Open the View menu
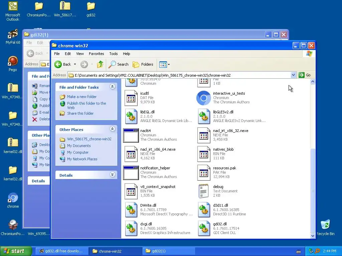Viewport: 342px width, 256px height. click(x=80, y=54)
